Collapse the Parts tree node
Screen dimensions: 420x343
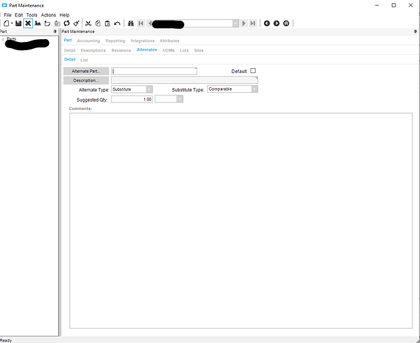click(x=3, y=39)
